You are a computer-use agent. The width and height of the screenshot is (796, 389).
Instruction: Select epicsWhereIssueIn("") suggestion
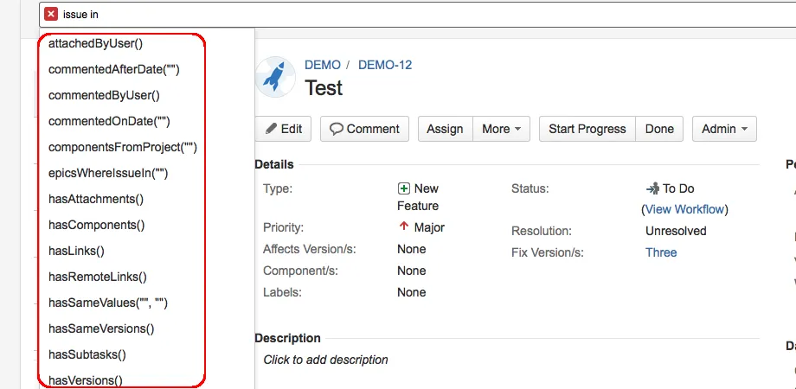click(x=107, y=173)
